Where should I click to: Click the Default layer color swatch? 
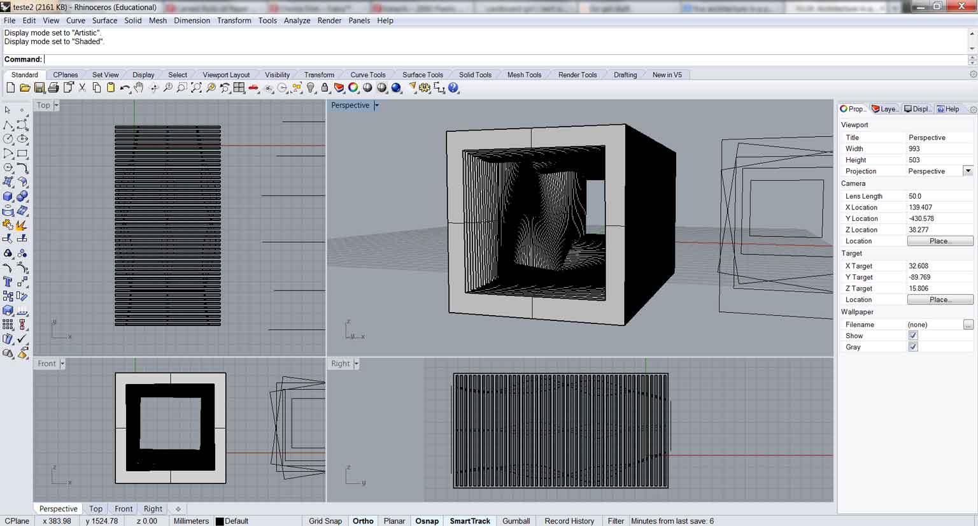pyautogui.click(x=220, y=521)
